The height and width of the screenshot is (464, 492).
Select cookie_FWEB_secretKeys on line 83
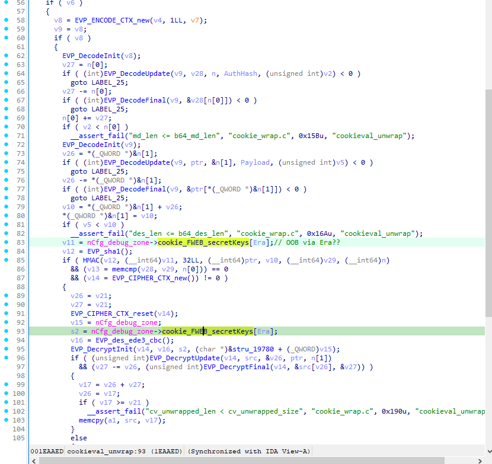point(203,242)
